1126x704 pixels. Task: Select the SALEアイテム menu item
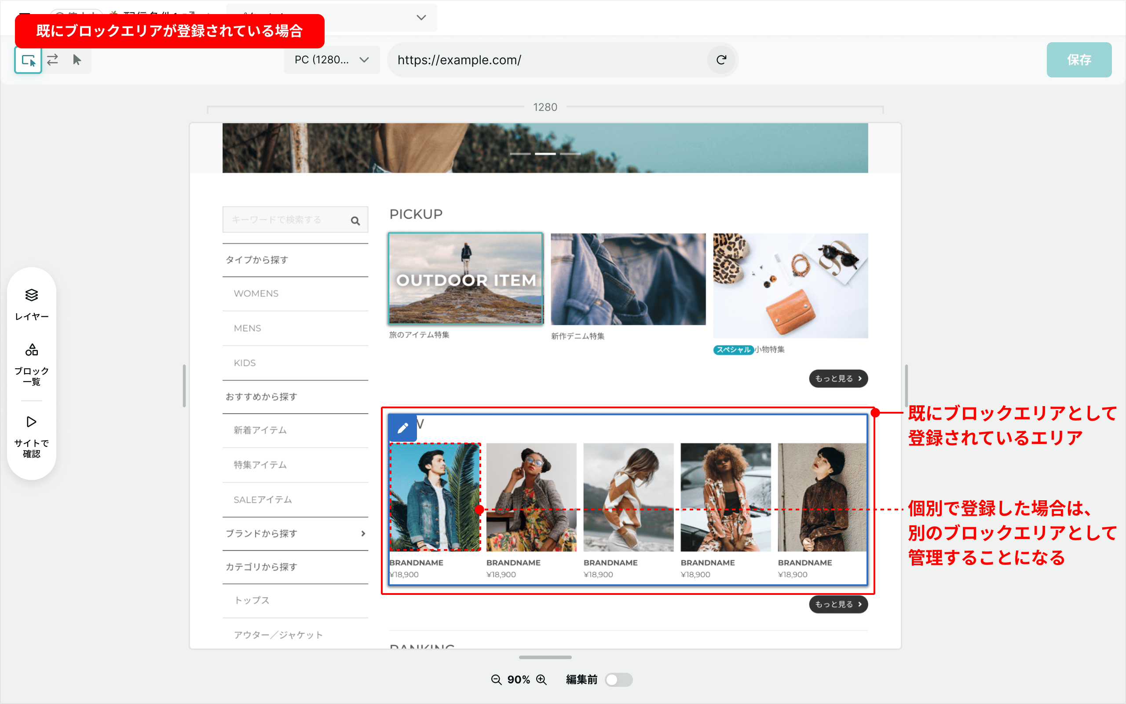coord(263,499)
